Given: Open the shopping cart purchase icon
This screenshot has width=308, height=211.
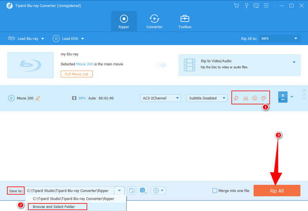Looking at the screenshot, I should click(236, 6).
